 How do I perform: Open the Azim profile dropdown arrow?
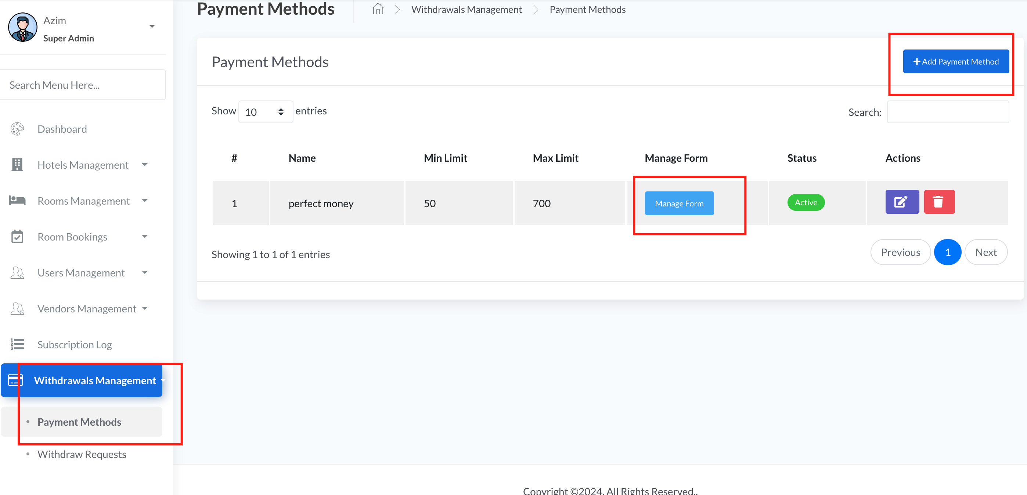pyautogui.click(x=152, y=27)
